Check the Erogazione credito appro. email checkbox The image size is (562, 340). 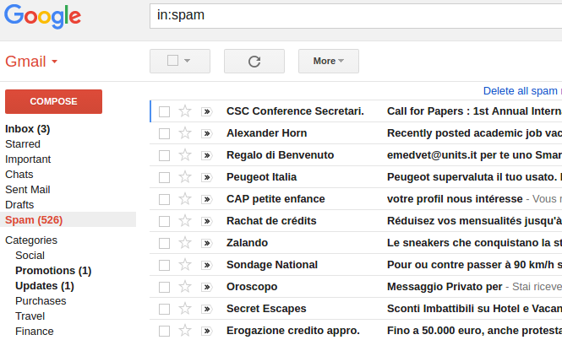click(164, 331)
